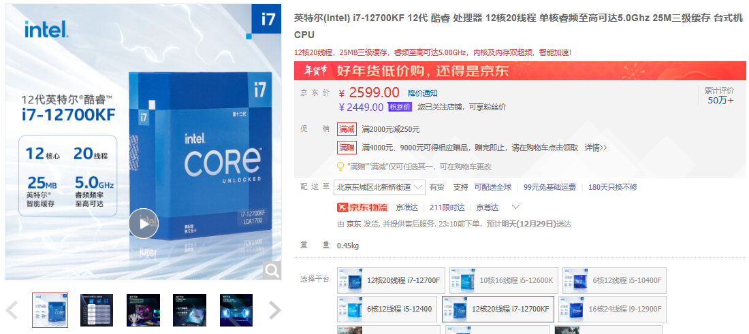This screenshot has width=749, height=334.
Task: Click the 京尊达 delivery link
Action: pyautogui.click(x=488, y=207)
